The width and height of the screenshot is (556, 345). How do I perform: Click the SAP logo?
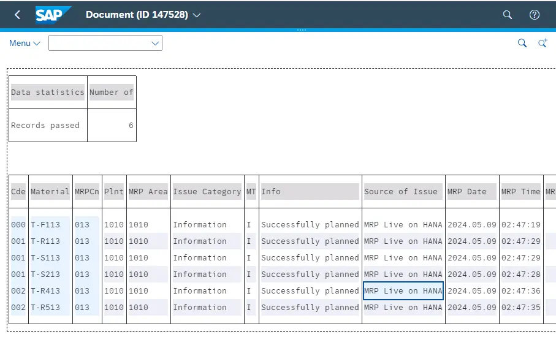pos(53,15)
